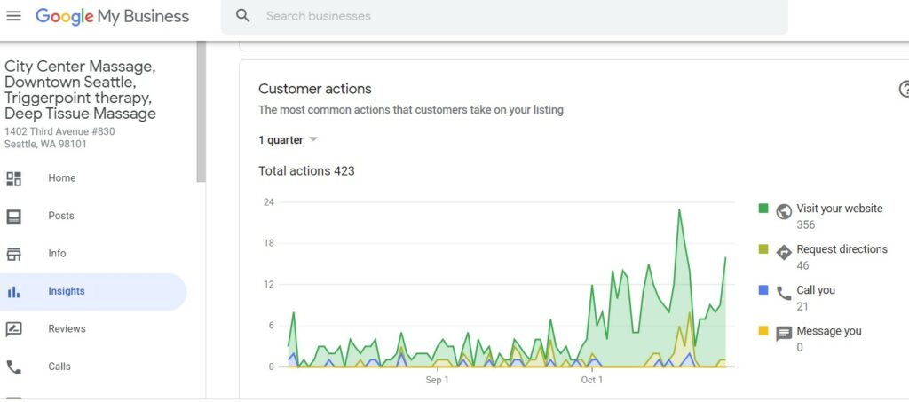Image resolution: width=909 pixels, height=402 pixels.
Task: Go to the Google My Business logo
Action: tap(112, 16)
